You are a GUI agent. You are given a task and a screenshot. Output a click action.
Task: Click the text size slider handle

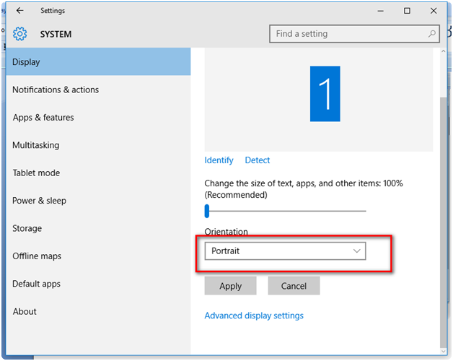pos(207,211)
